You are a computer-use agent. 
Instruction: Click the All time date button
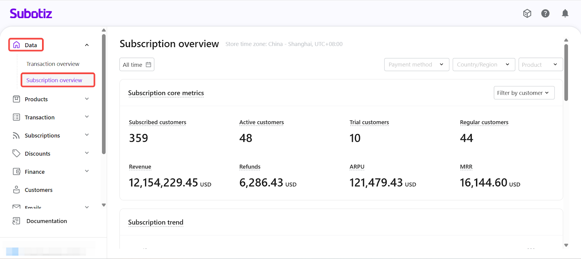coord(137,65)
